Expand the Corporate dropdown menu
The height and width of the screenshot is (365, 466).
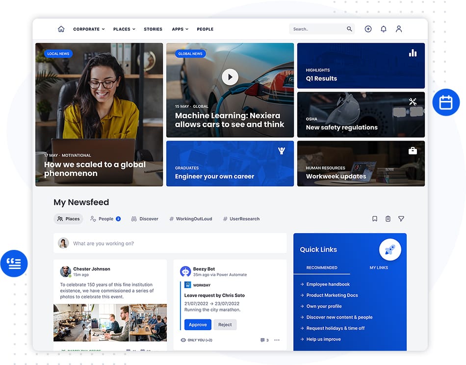click(x=89, y=29)
